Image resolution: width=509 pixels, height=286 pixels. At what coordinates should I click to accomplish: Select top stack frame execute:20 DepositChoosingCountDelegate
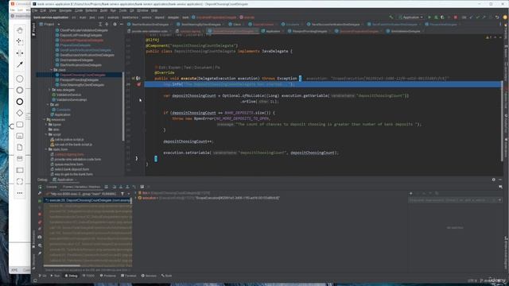coord(87,200)
